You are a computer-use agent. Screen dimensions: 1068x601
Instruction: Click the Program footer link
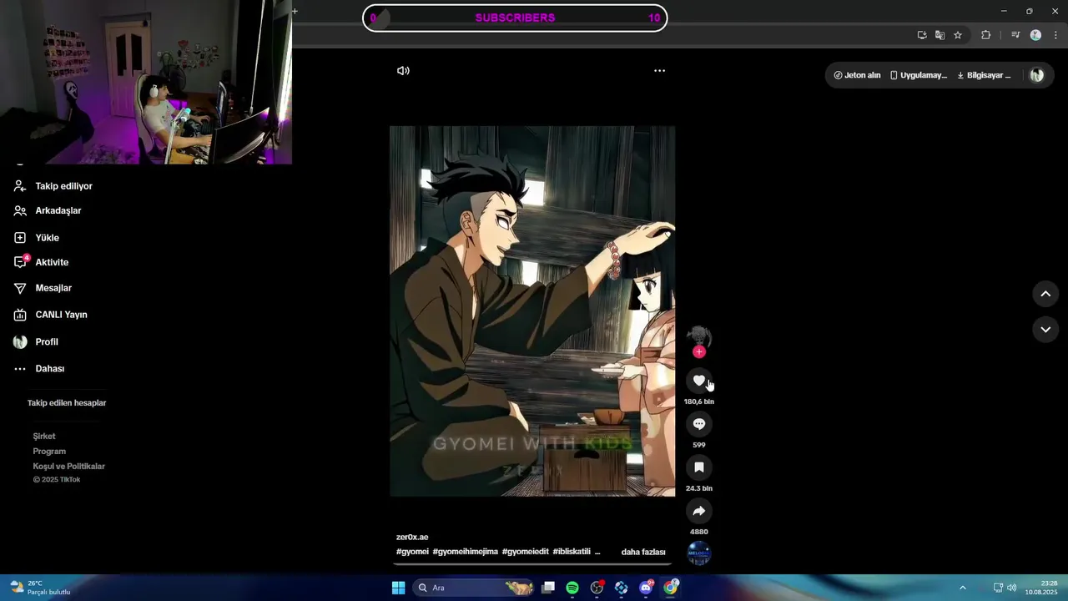(x=49, y=452)
